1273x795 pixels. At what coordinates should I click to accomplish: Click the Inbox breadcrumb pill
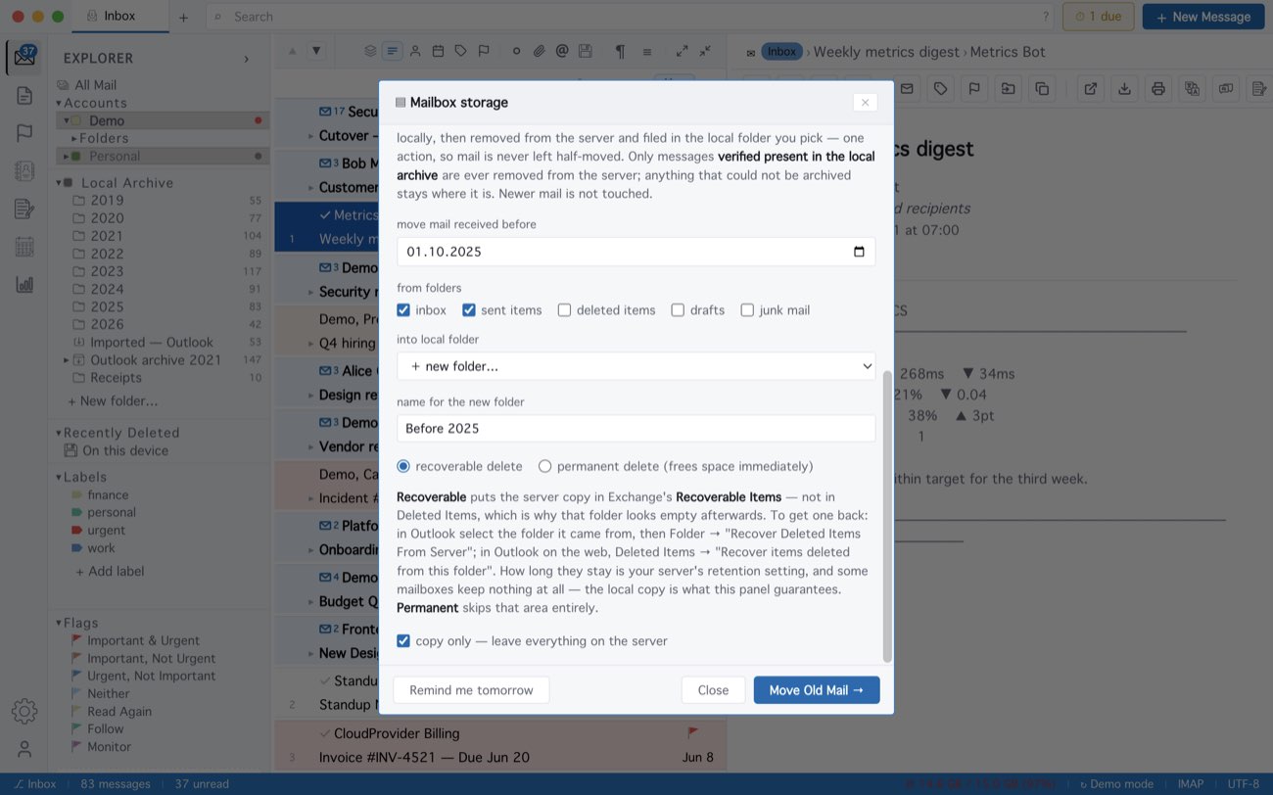(x=781, y=52)
